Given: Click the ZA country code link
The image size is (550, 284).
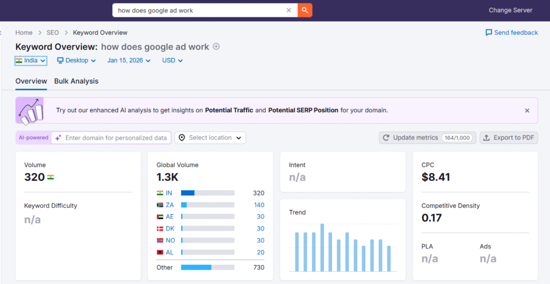Looking at the screenshot, I should (x=169, y=205).
